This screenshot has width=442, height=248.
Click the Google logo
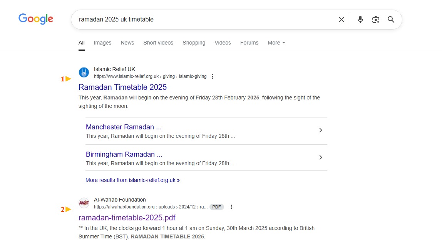click(x=36, y=19)
